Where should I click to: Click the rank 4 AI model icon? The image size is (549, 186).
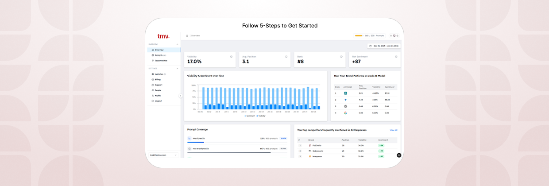click(x=345, y=113)
